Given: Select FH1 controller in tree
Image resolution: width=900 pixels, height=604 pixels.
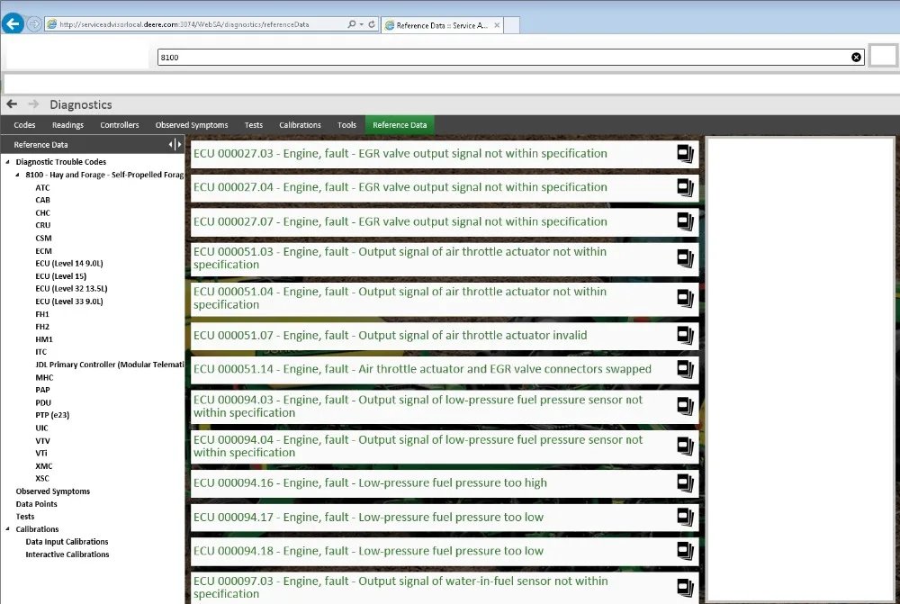Looking at the screenshot, I should [42, 314].
